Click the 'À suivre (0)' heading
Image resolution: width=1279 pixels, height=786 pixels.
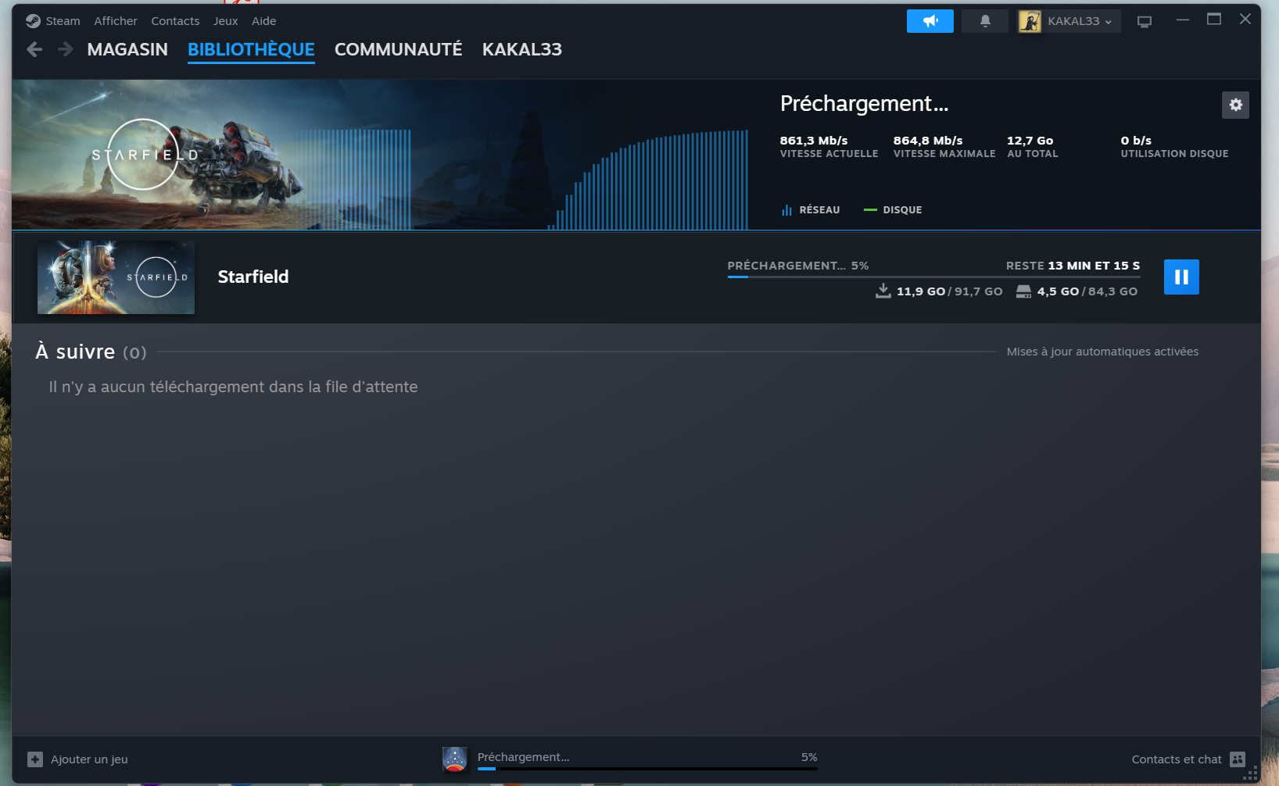pos(91,352)
